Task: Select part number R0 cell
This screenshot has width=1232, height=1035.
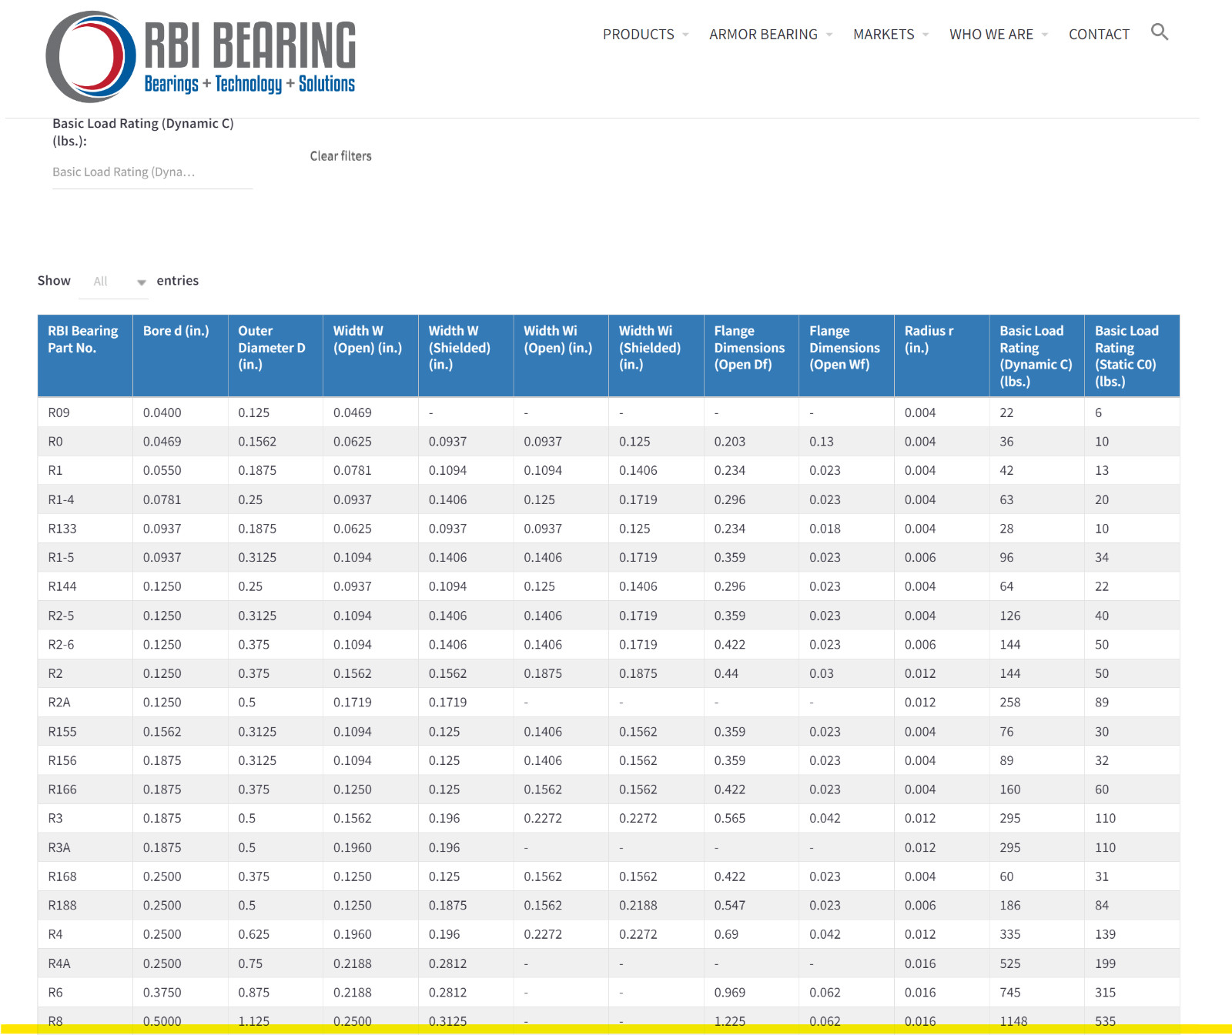Action: (85, 442)
